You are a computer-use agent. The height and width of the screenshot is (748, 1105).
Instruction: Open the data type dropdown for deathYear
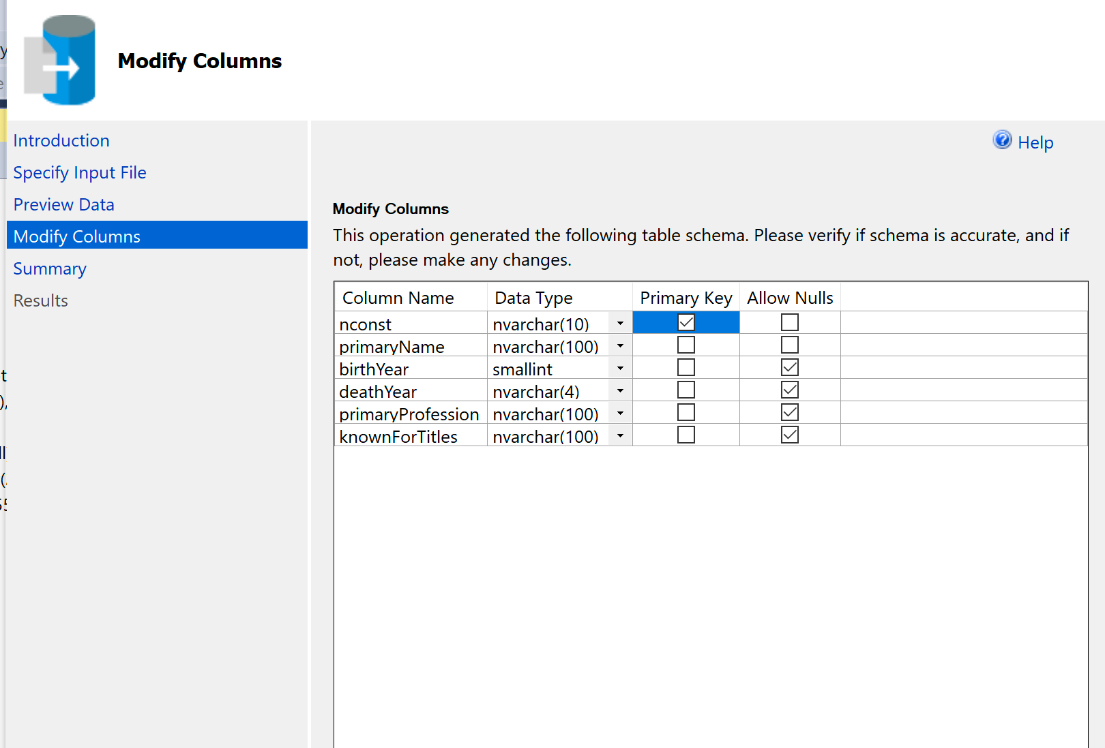click(x=620, y=390)
